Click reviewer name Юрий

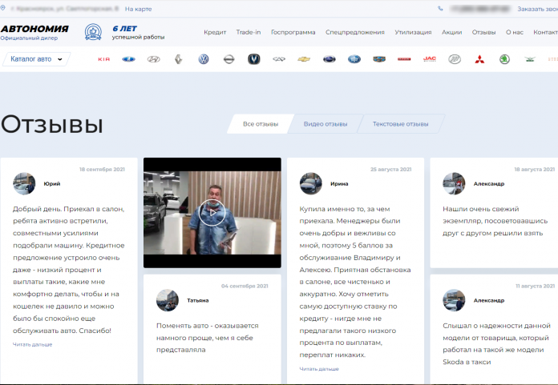point(52,183)
